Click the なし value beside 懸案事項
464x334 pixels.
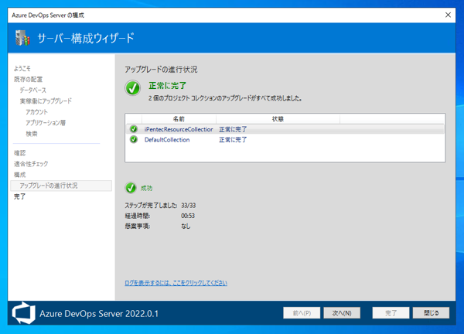(186, 227)
